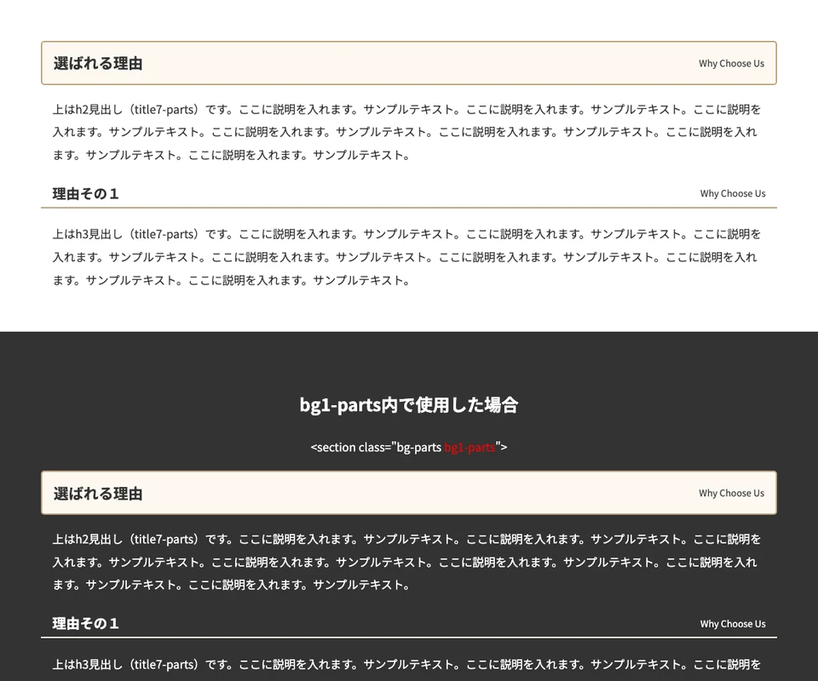
Task: Click the red "bg1-parts" text in the code line
Action: 469,447
